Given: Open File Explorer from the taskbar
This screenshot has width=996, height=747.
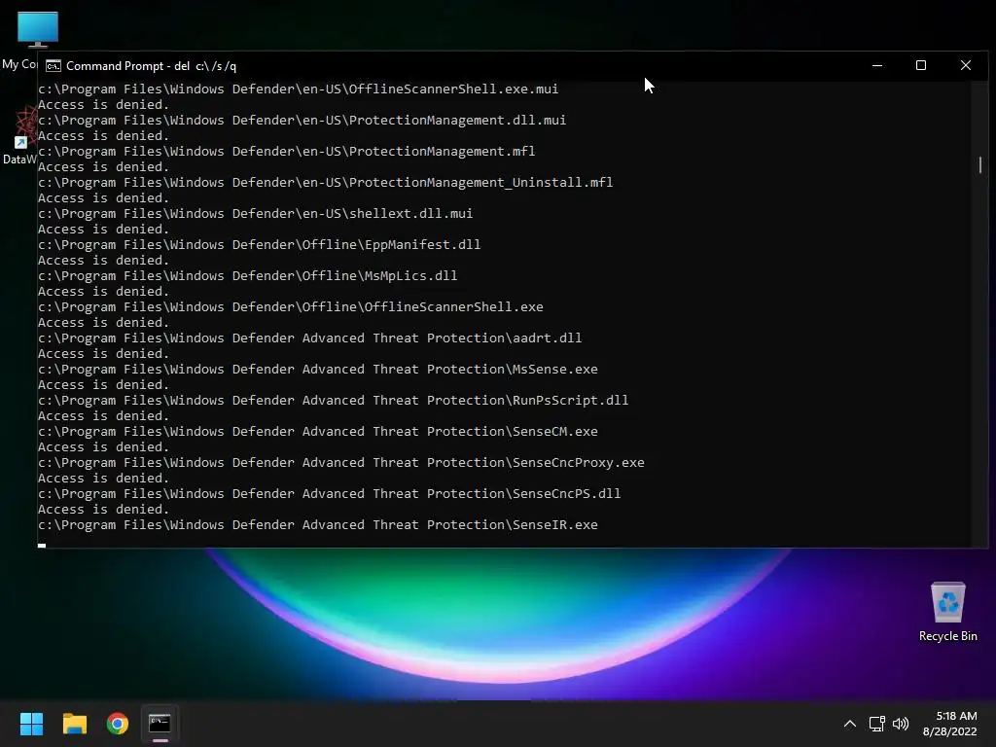Looking at the screenshot, I should pyautogui.click(x=74, y=724).
